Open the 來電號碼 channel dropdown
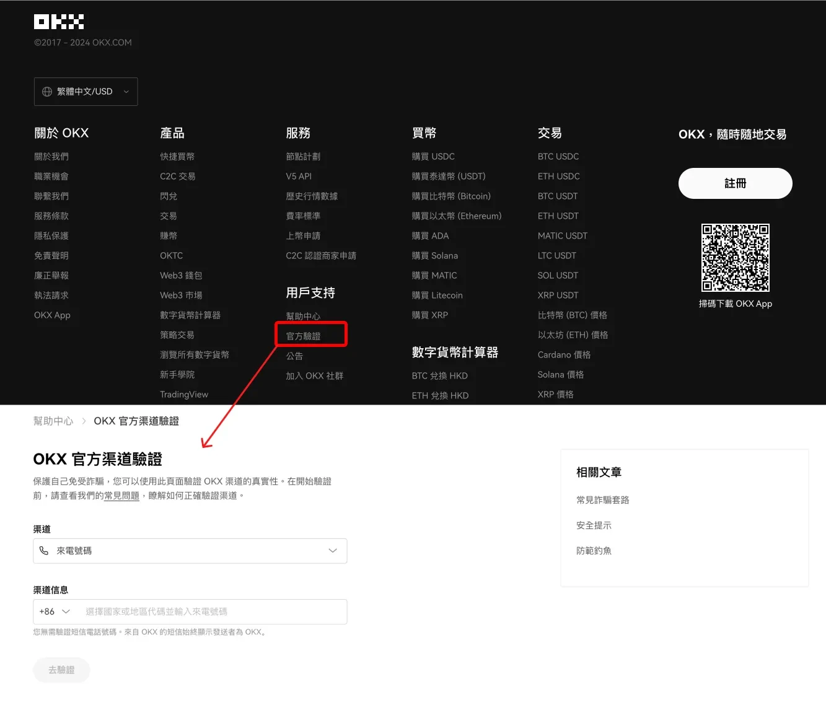 190,551
